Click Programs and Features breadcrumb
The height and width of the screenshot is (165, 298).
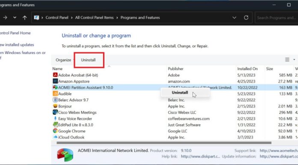pyautogui.click(x=140, y=18)
